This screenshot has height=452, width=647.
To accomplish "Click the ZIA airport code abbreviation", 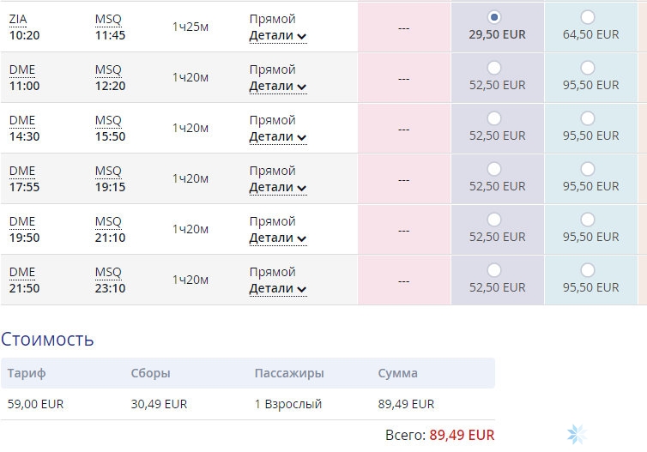I will tap(18, 20).
